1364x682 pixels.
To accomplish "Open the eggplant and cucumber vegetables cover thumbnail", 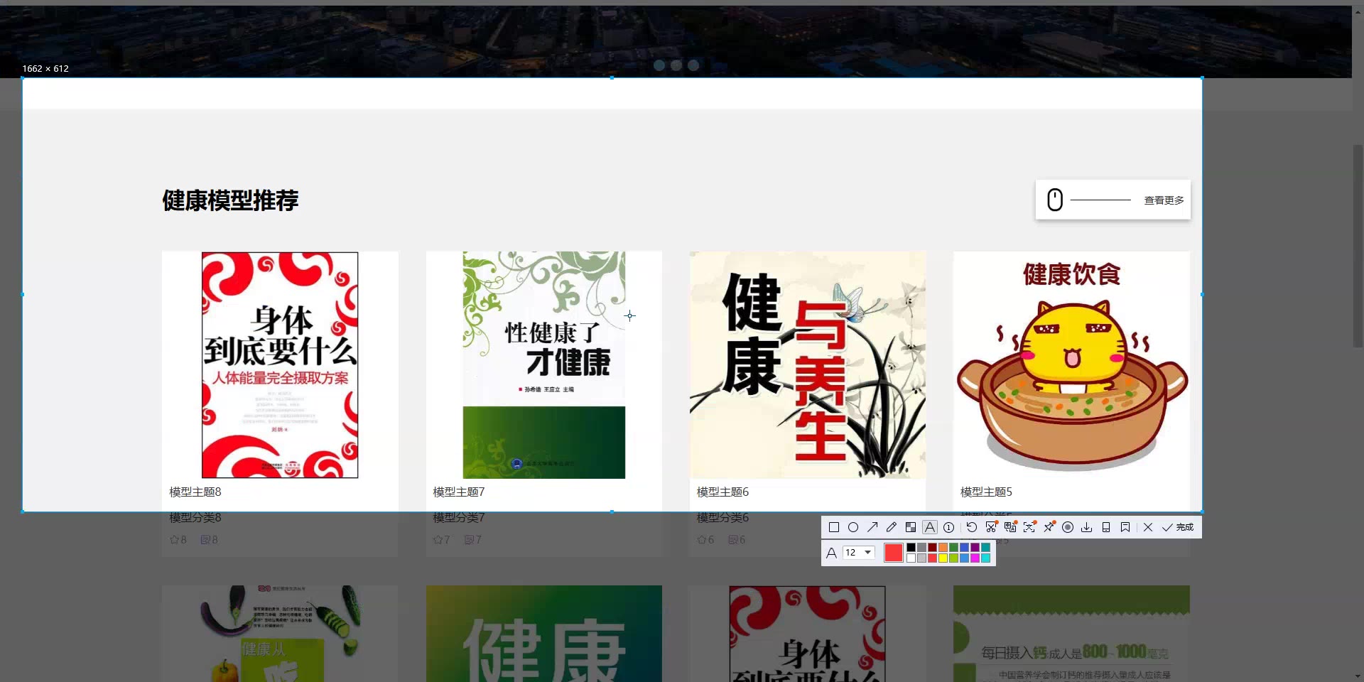I will coord(280,634).
